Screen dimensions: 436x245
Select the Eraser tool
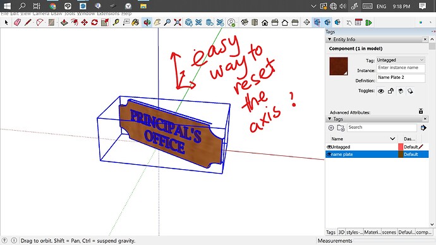(x=17, y=22)
